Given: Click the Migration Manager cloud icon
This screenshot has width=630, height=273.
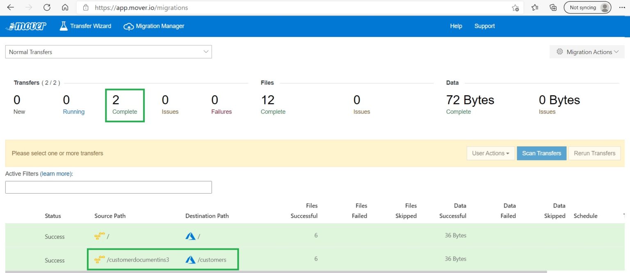Looking at the screenshot, I should [128, 26].
